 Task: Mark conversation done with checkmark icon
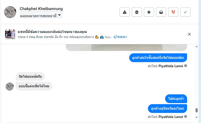185,12
